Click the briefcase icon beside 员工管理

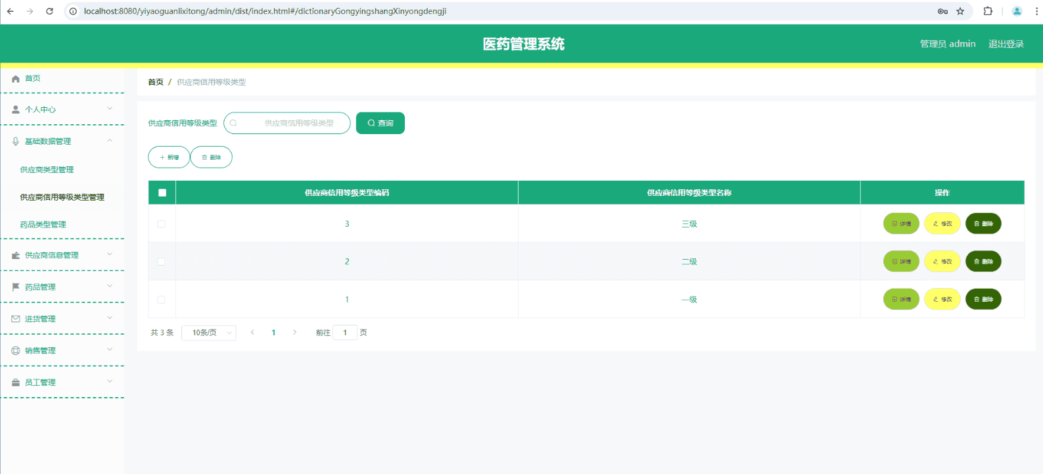pyautogui.click(x=16, y=383)
